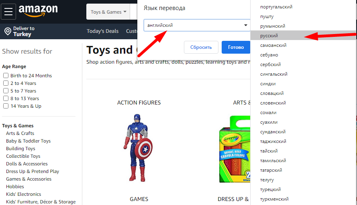Open the Amazon hamburger menu

point(8,12)
